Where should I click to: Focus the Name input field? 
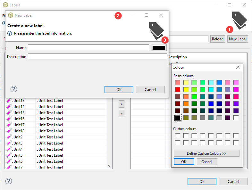coord(88,48)
